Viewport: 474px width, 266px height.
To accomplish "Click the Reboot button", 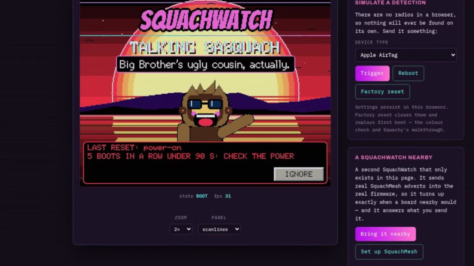I will click(x=408, y=73).
